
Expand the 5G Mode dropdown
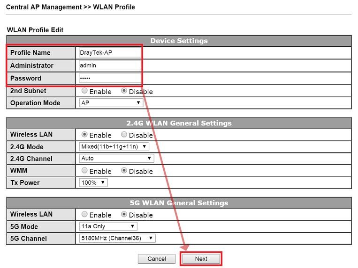[108, 226]
